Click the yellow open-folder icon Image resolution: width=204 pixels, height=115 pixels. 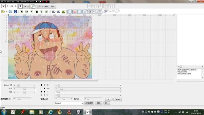pyautogui.click(x=3, y=12)
